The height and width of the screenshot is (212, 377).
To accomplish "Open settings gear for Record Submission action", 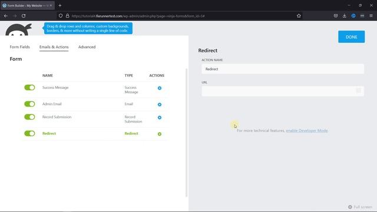I will point(160,118).
